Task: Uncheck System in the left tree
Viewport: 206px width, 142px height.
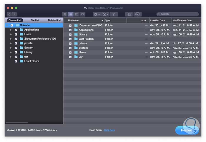Action: coord(16,48)
